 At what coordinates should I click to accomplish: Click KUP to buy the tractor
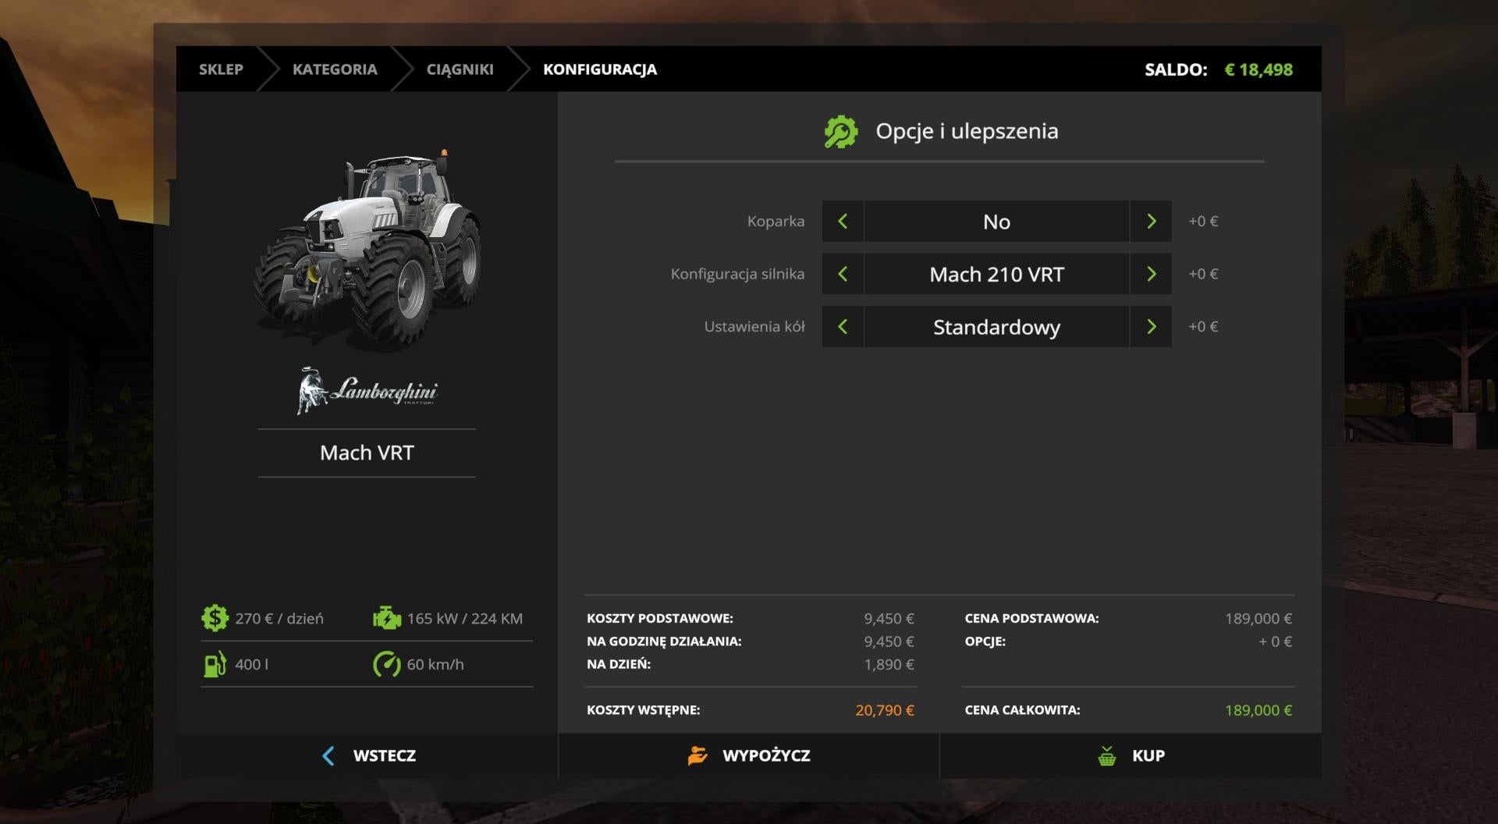(1131, 755)
